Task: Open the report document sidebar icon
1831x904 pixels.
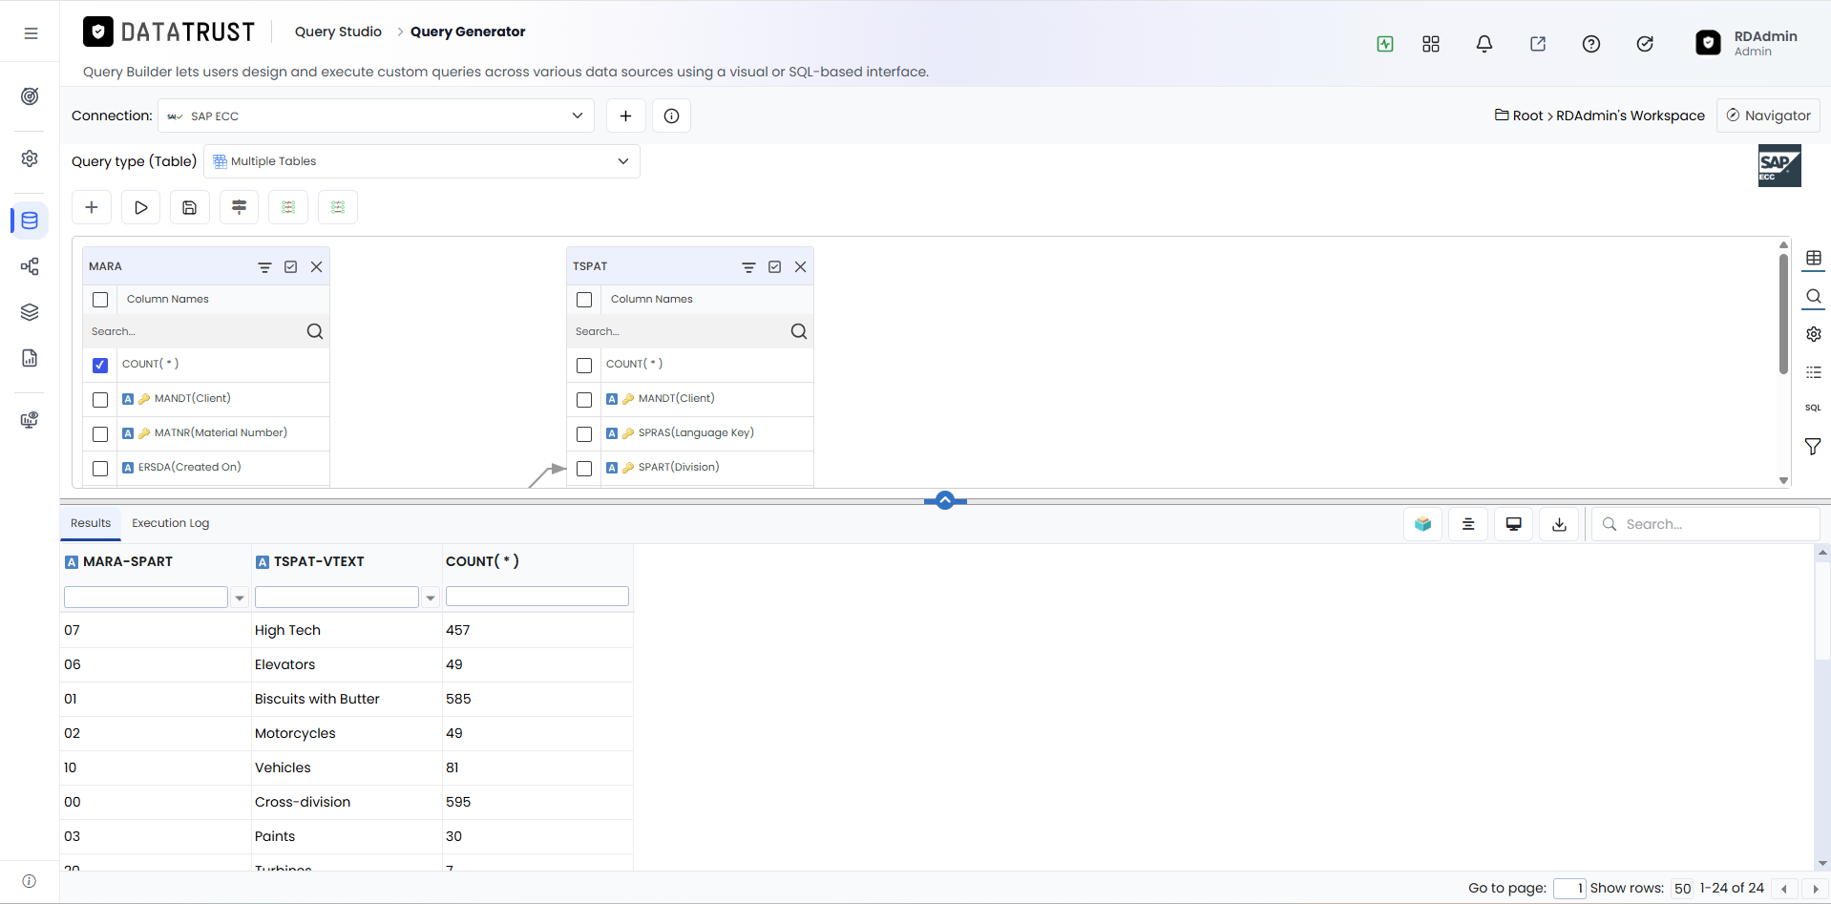Action: [30, 358]
